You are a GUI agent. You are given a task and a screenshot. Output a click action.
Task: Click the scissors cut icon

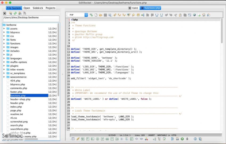pyautogui.click(x=175, y=15)
